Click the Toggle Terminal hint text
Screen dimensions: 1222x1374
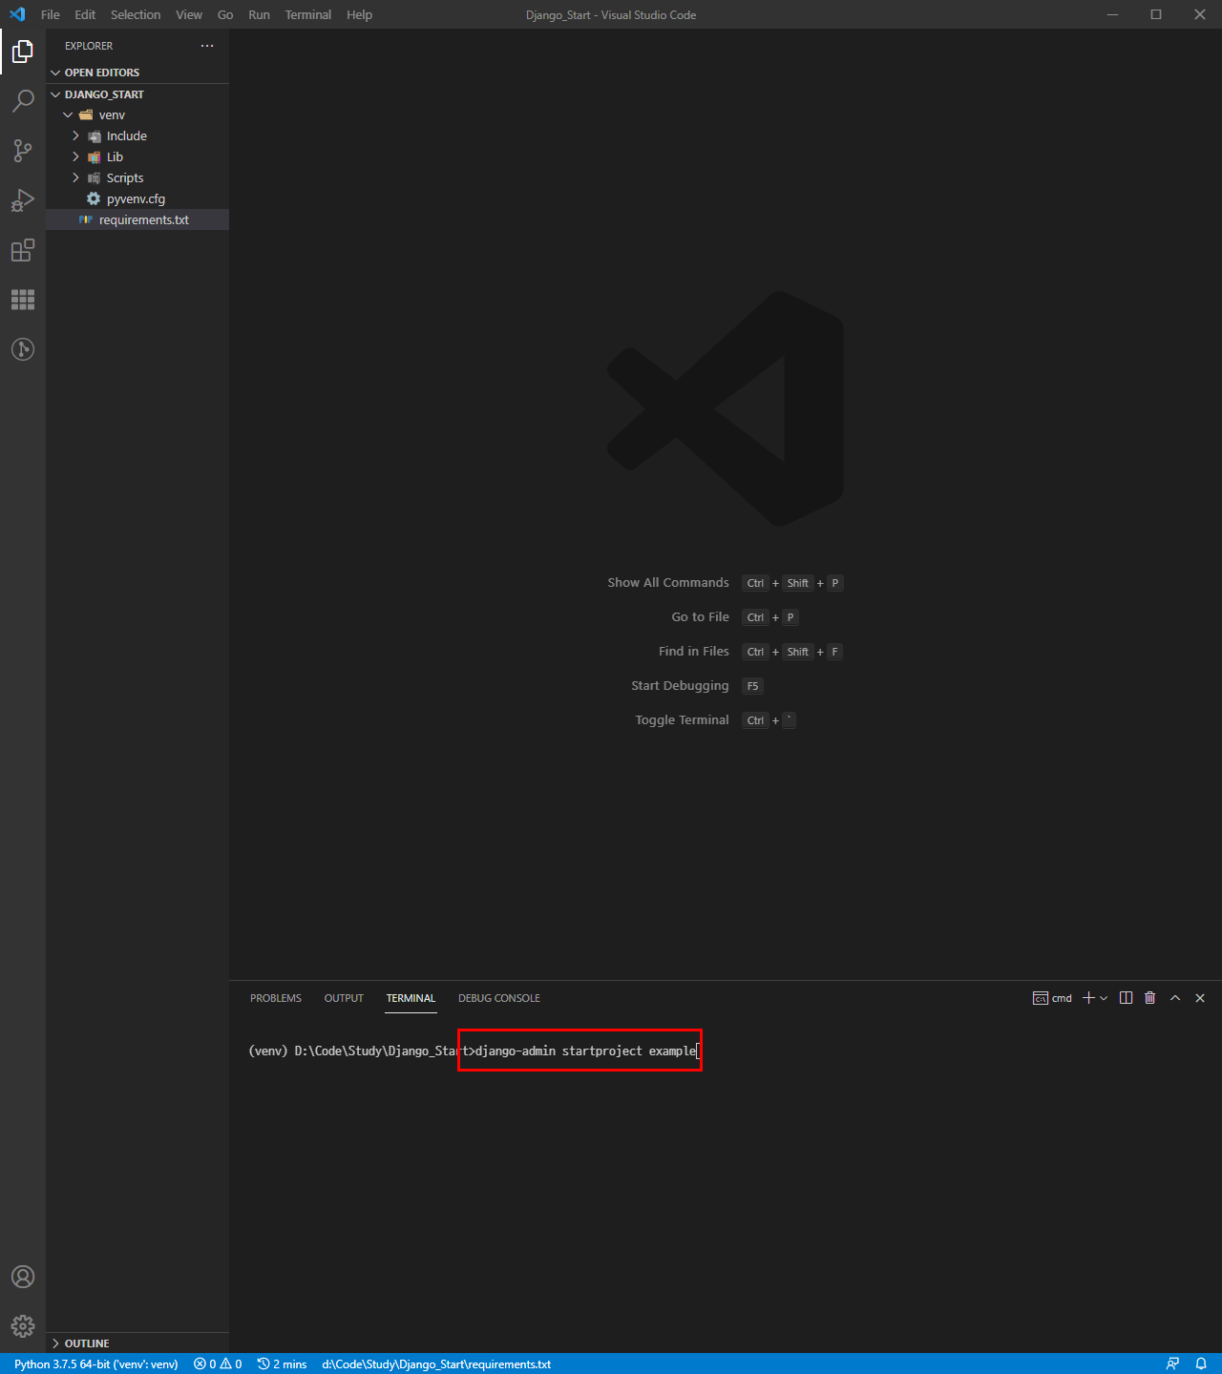683,720
